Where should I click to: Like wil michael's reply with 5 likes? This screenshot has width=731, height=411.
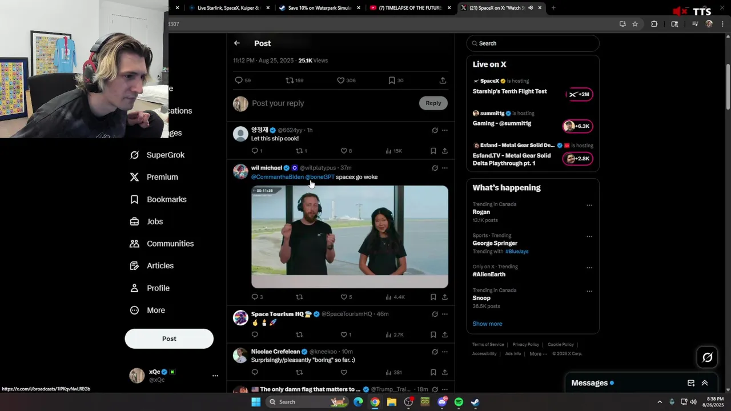[x=346, y=297]
